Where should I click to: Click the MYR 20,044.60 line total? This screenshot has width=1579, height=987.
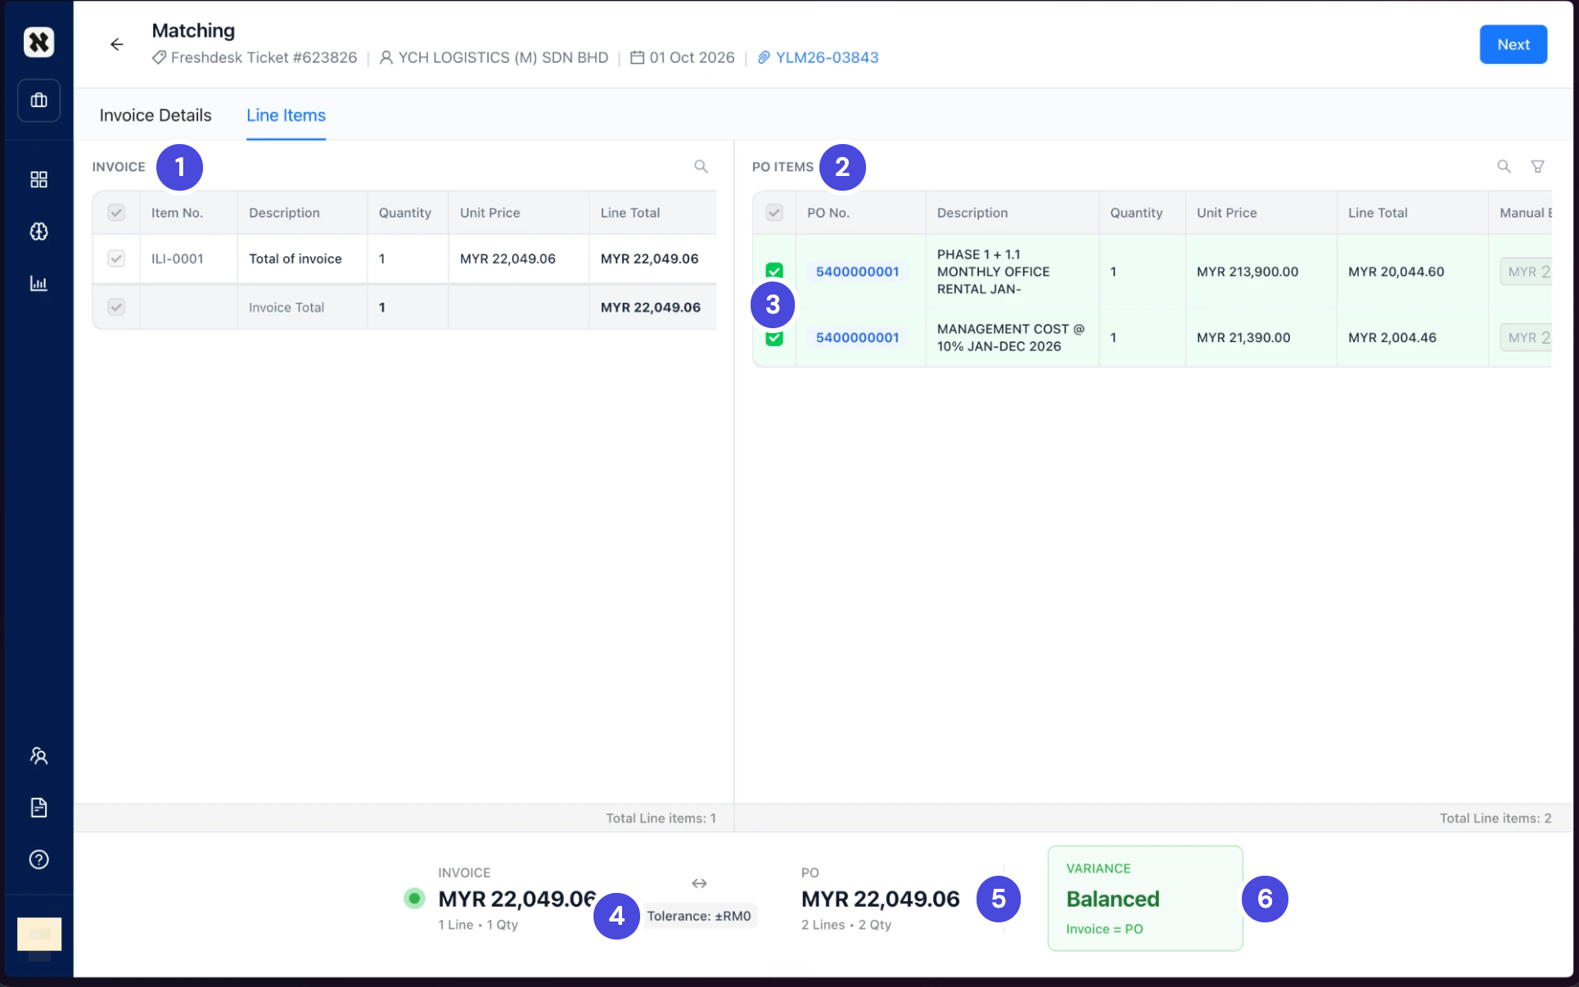1396,272
